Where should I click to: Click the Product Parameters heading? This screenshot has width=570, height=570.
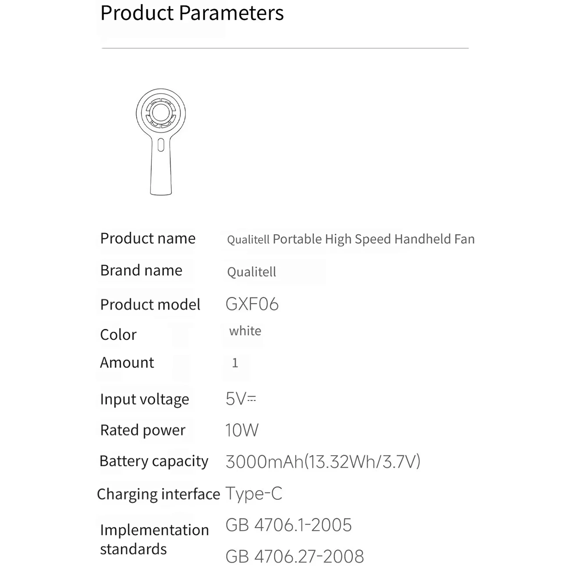[192, 13]
